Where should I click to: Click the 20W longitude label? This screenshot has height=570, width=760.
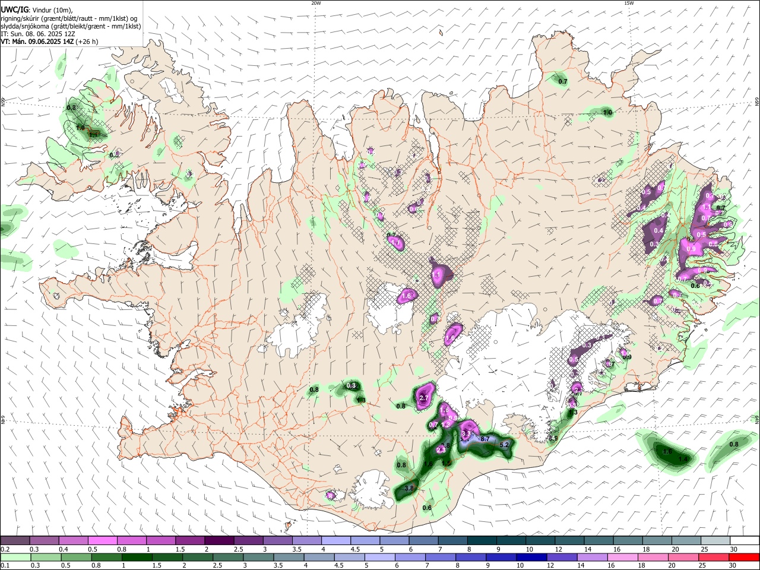tap(316, 3)
